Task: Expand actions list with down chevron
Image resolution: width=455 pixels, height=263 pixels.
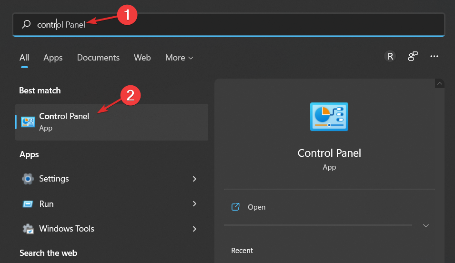Action: click(425, 225)
